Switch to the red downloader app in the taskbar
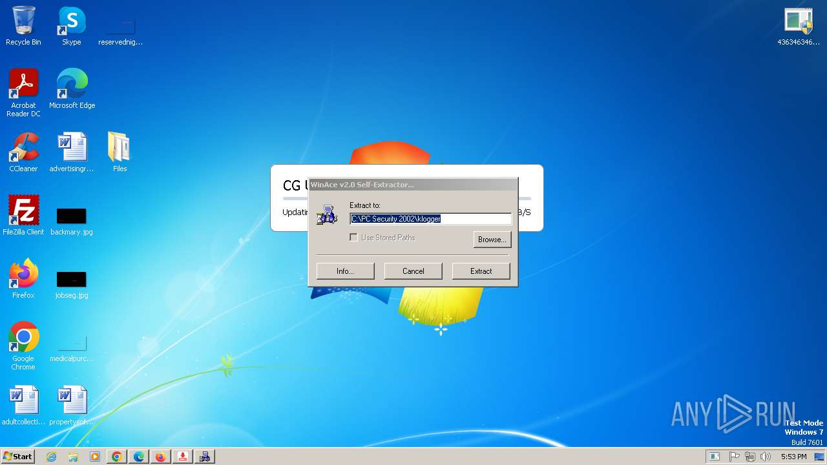The height and width of the screenshot is (465, 827). (x=183, y=457)
